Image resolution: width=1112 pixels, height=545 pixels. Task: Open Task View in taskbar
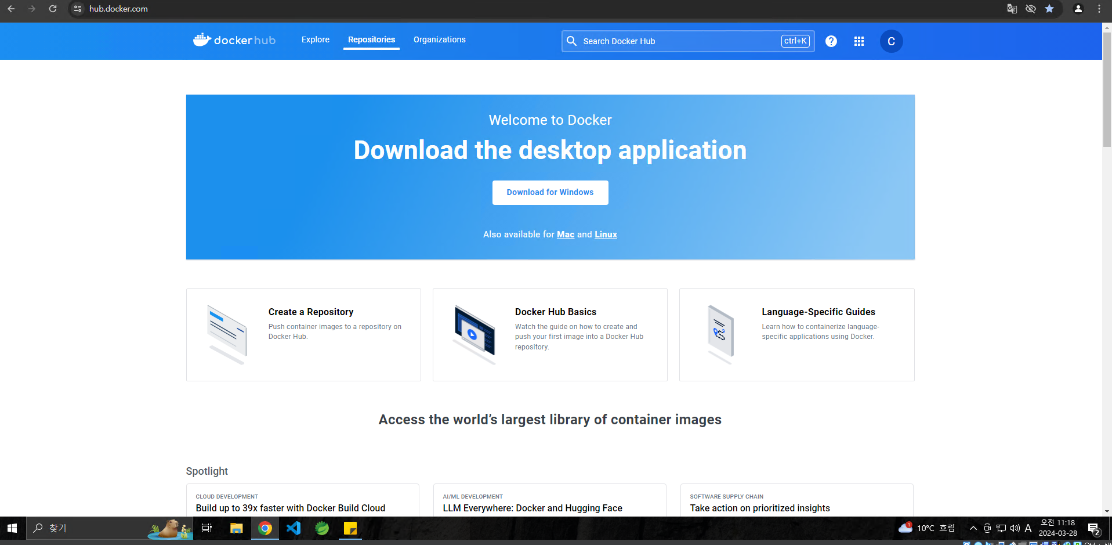point(207,528)
